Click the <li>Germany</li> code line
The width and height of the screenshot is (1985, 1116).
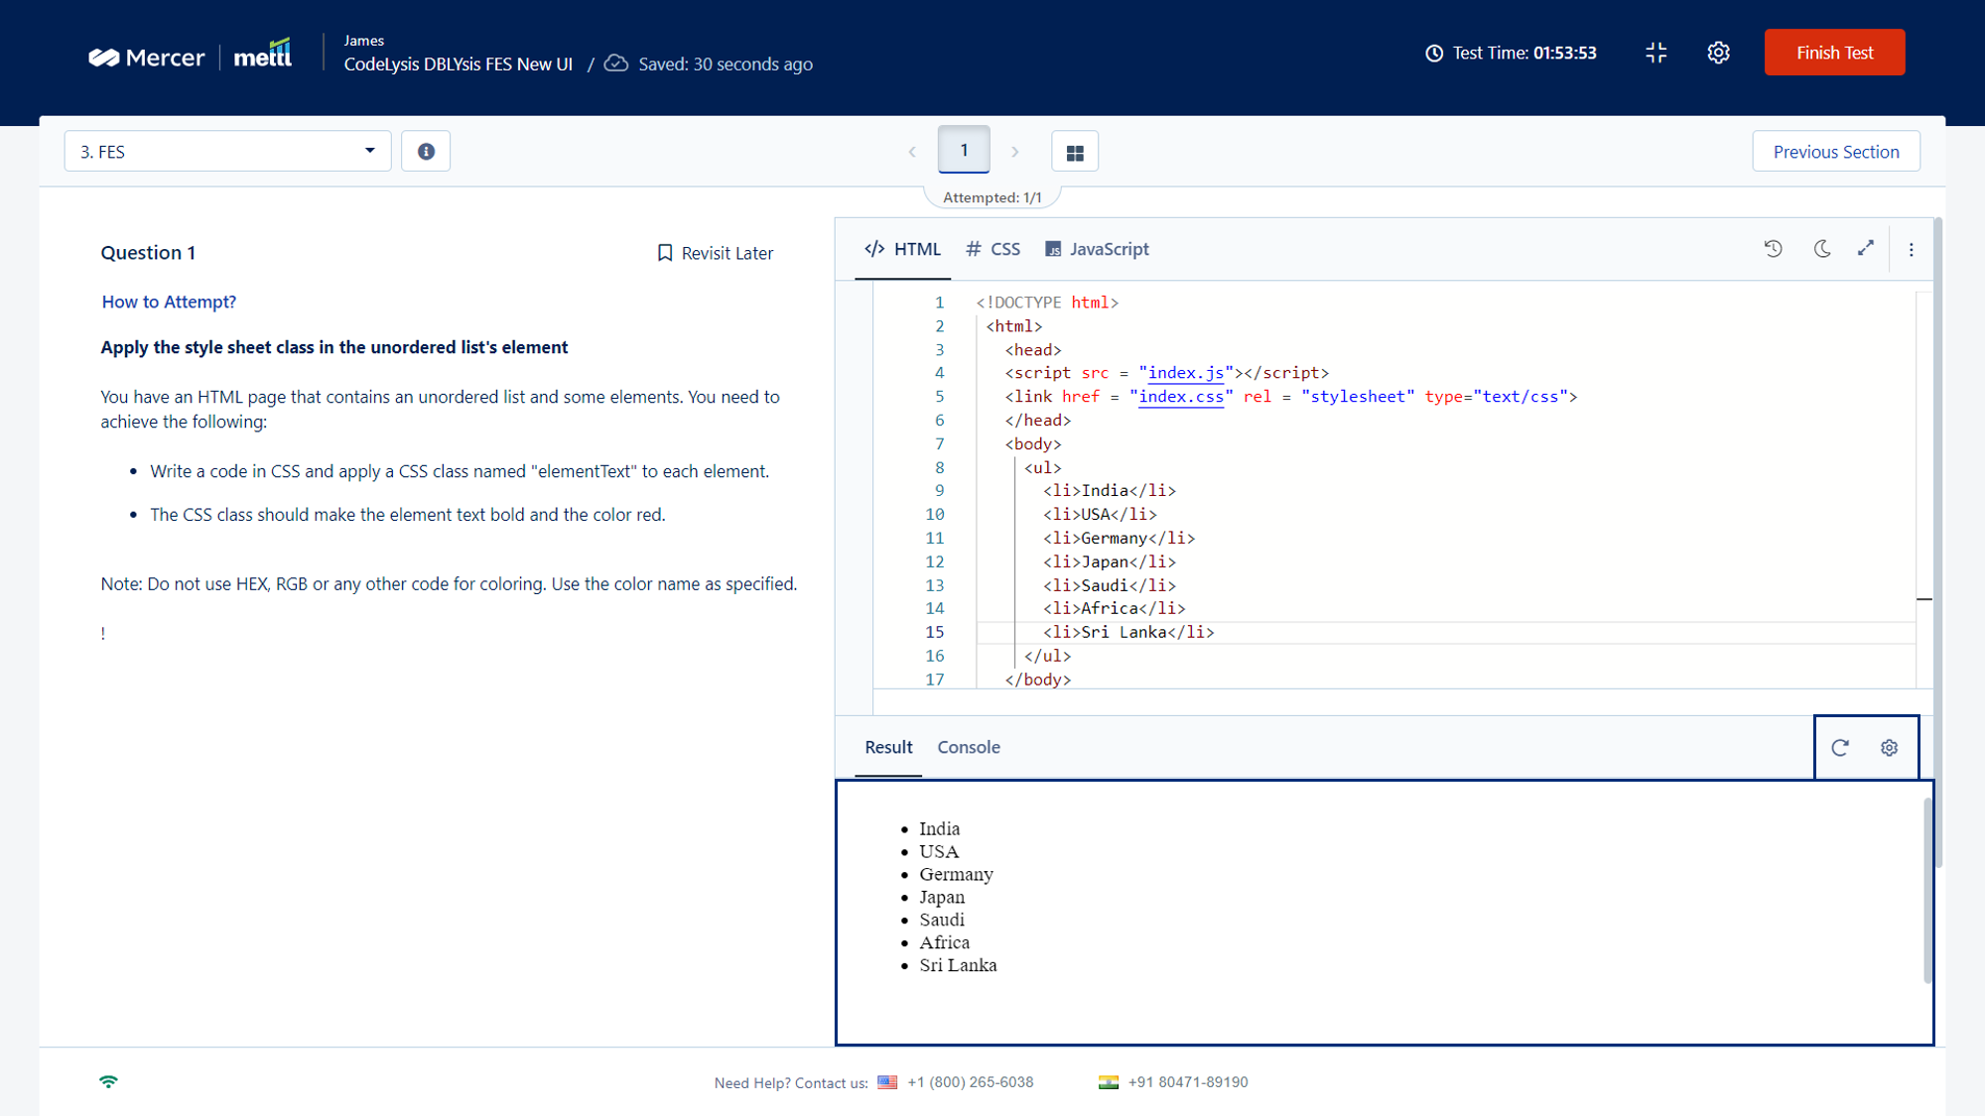[x=1119, y=539]
